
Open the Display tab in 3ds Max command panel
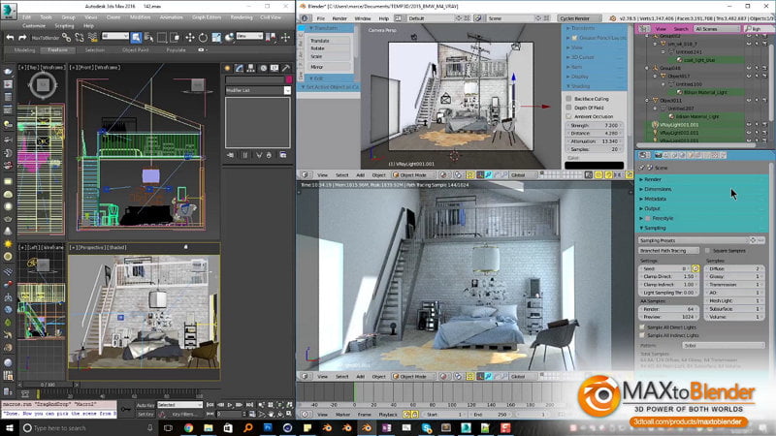click(x=275, y=68)
